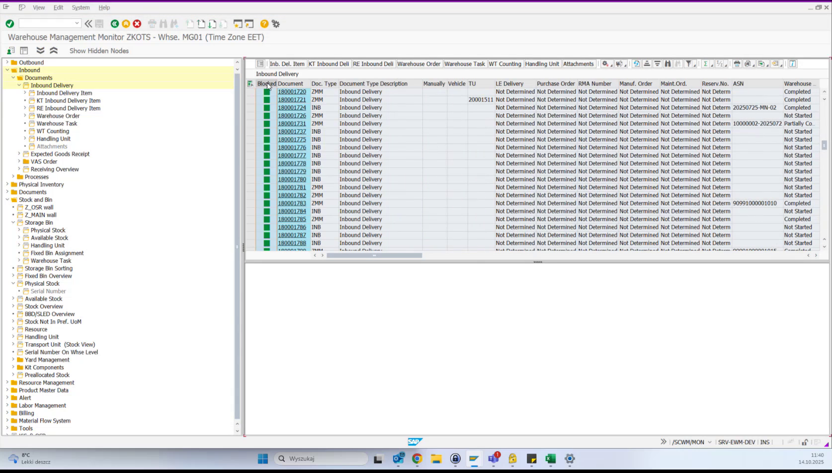832x473 pixels.
Task: Click the red Cancel icon in the standard toolbar
Action: pyautogui.click(x=137, y=23)
